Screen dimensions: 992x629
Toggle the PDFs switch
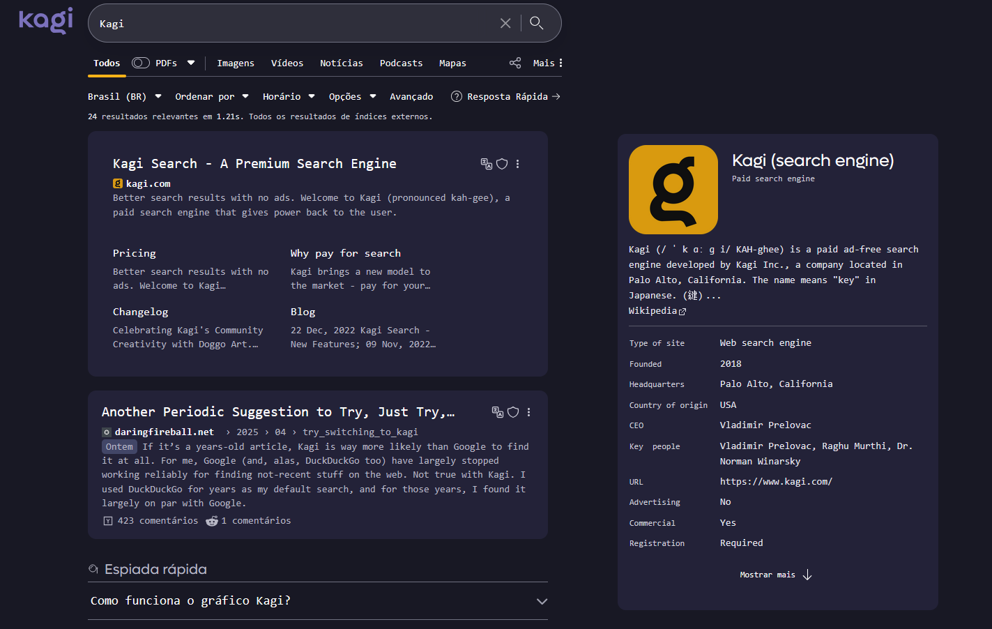(x=141, y=63)
